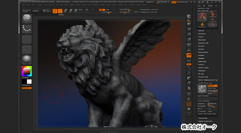Pick a color in the color picker square
This screenshot has height=133, width=241.
27,71
